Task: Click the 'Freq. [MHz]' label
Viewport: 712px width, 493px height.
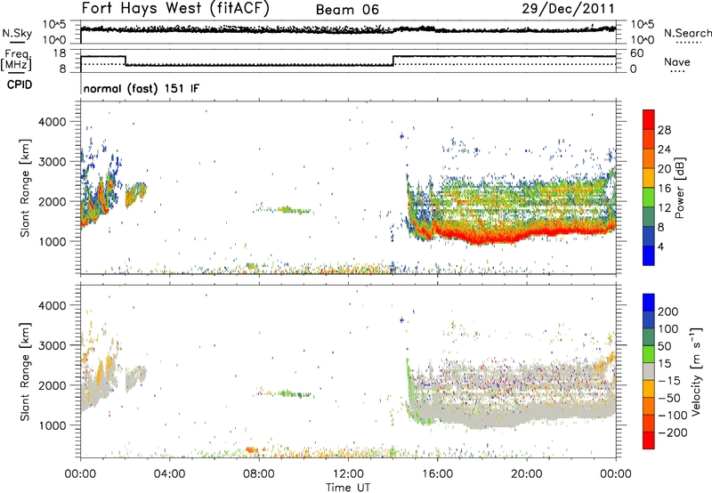Action: [17, 61]
